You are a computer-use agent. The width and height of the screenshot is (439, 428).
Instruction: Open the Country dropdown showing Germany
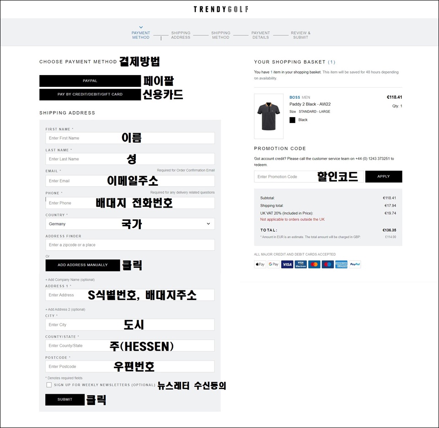point(130,224)
